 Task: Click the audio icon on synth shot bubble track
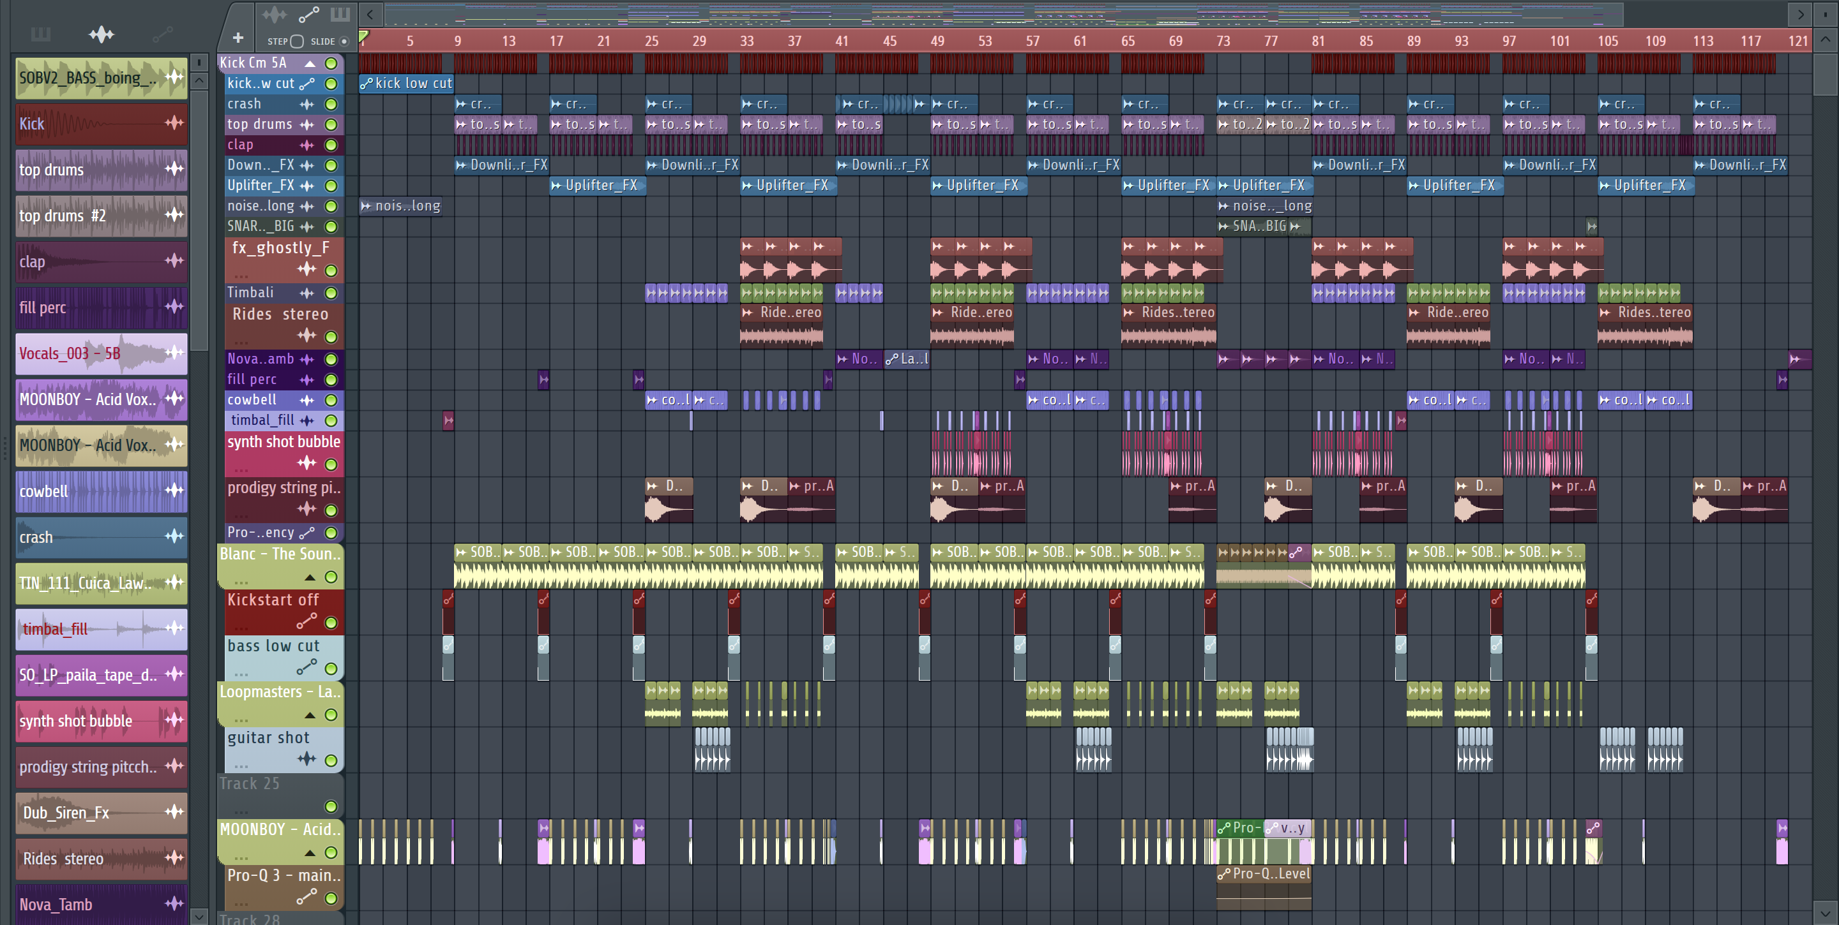point(307,463)
